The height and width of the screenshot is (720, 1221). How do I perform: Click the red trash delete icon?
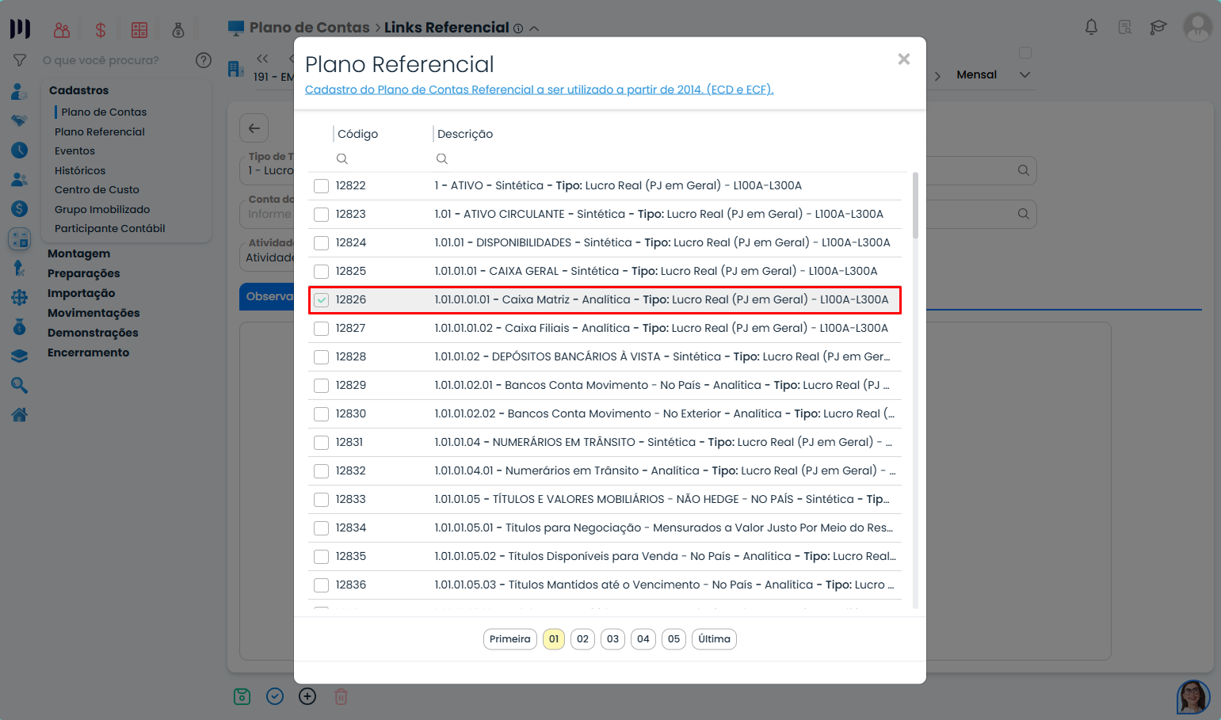click(x=341, y=696)
